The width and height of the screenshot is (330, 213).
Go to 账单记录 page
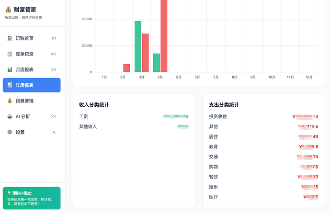(x=32, y=54)
